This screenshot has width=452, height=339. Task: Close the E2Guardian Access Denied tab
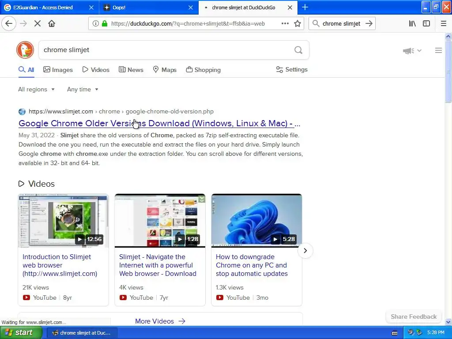coord(91,8)
